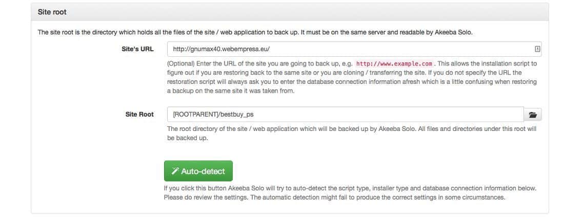Image resolution: width=564 pixels, height=219 pixels.
Task: Click the Auto-detect button label
Action: click(203, 171)
